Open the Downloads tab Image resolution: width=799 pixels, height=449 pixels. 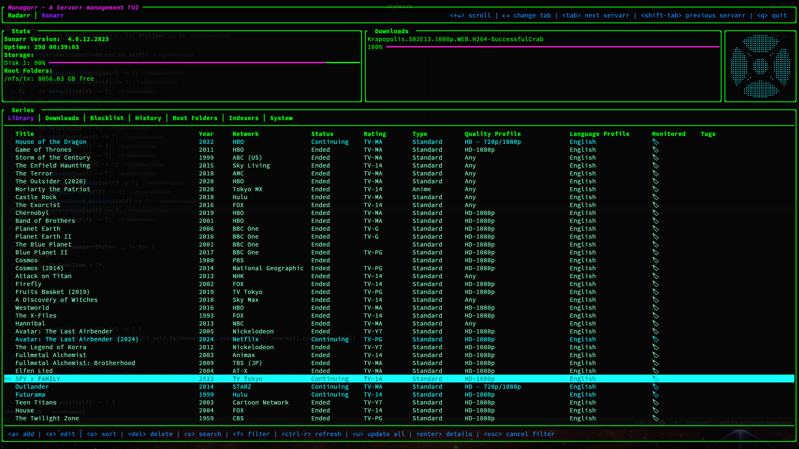[x=62, y=118]
